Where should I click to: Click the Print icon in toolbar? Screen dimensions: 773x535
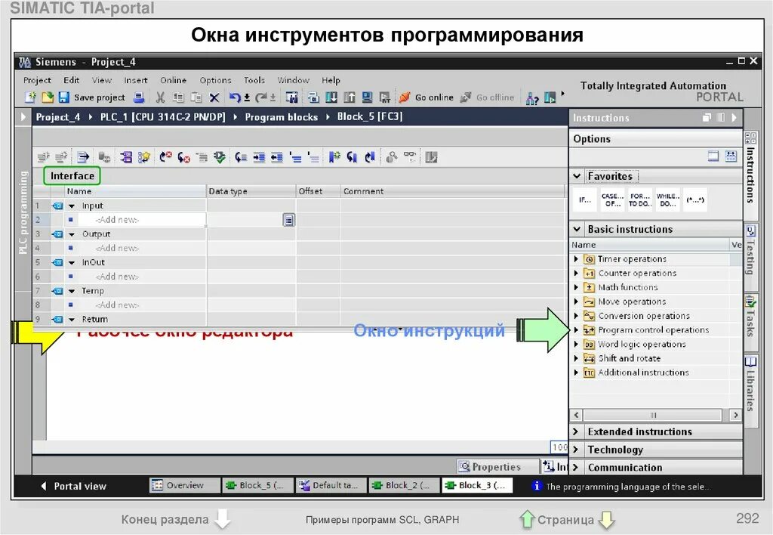pyautogui.click(x=139, y=97)
